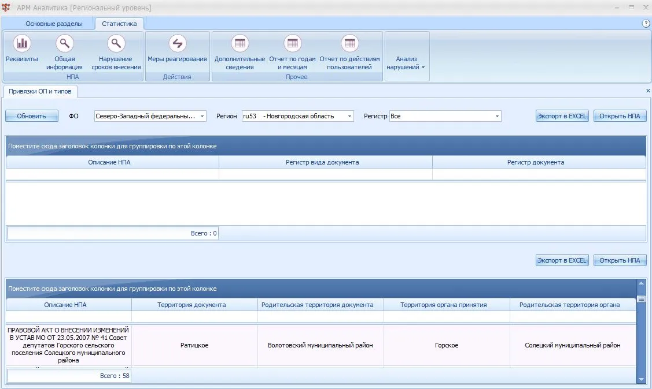Viewport: 652px width, 389px height.
Task: Sort by Родительская территория документа column
Action: [321, 305]
